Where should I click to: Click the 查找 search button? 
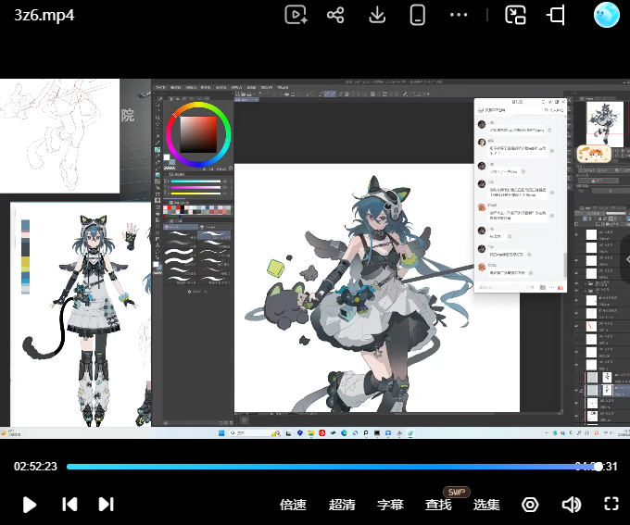coord(438,505)
